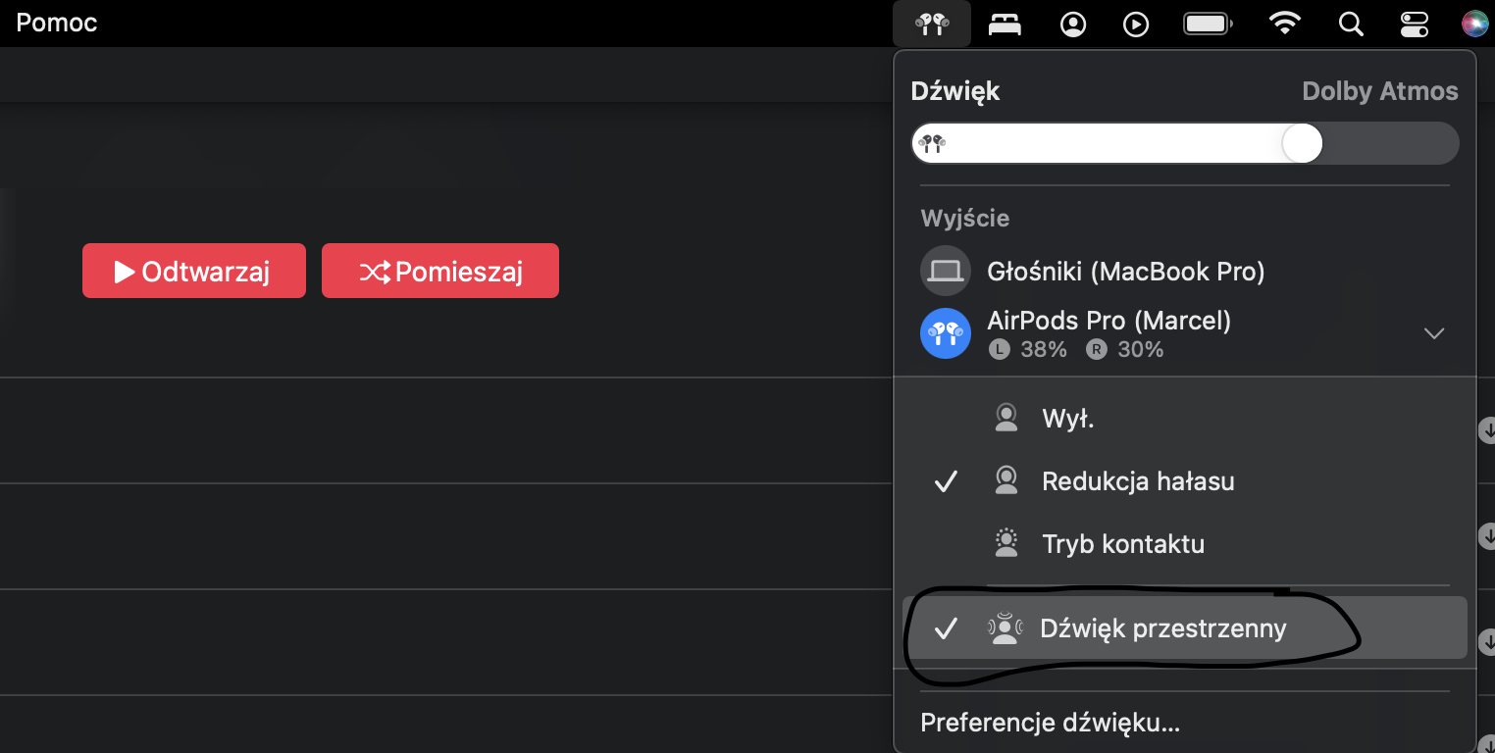Open Preferencje dźwięku...
1495x753 pixels.
pyautogui.click(x=1050, y=724)
